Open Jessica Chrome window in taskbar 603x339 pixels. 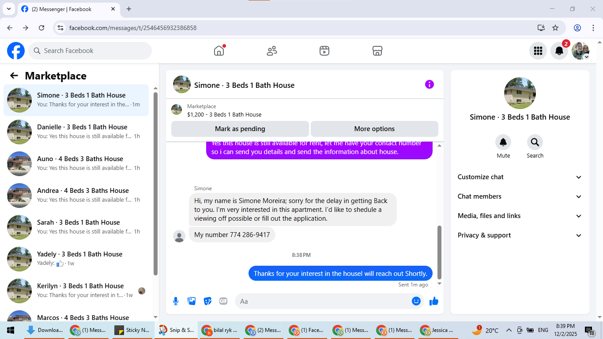(x=438, y=330)
